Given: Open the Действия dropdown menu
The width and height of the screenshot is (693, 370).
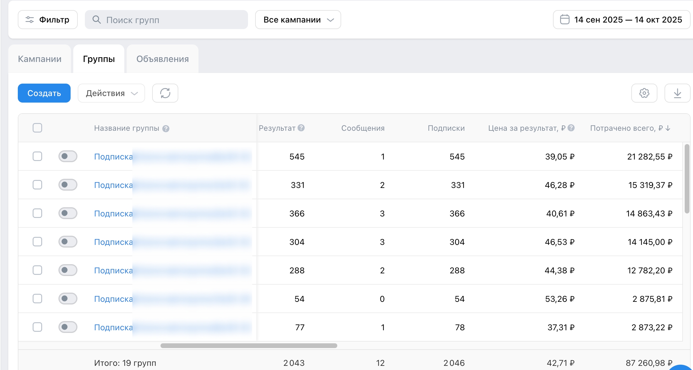Looking at the screenshot, I should pos(111,93).
